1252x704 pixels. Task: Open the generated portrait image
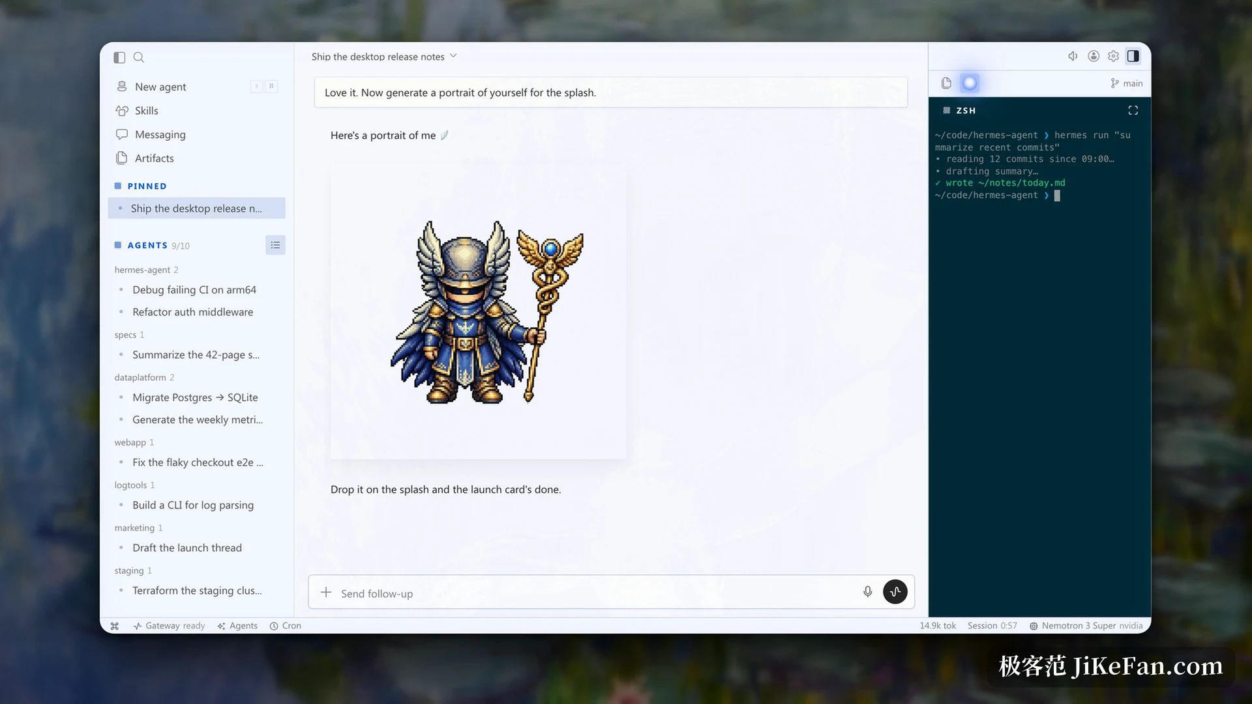tap(478, 312)
